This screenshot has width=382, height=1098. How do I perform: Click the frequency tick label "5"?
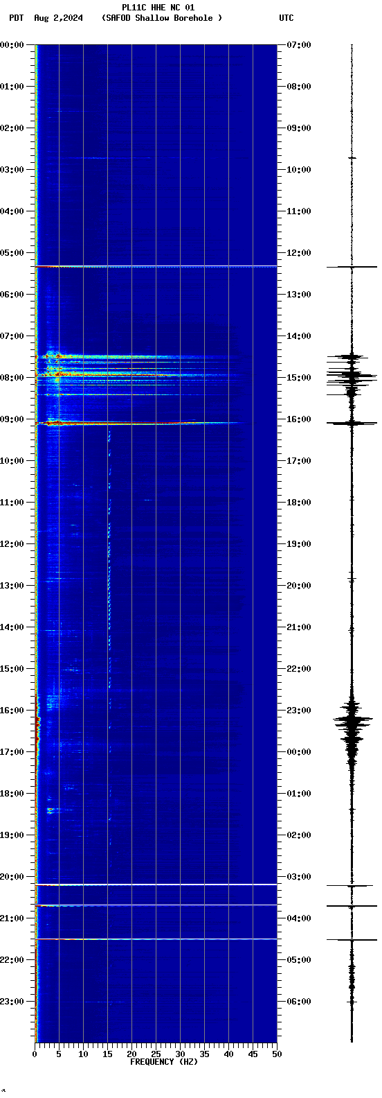click(x=59, y=1054)
